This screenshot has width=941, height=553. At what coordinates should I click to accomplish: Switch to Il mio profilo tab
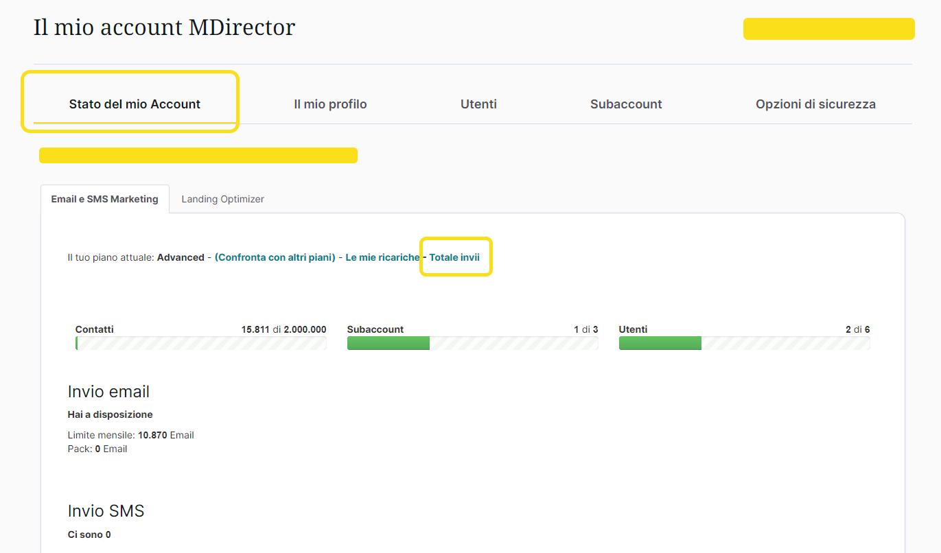point(330,104)
